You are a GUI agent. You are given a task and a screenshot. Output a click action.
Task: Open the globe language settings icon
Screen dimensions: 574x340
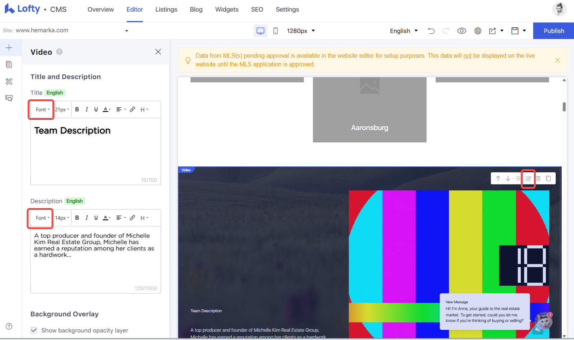[478, 31]
